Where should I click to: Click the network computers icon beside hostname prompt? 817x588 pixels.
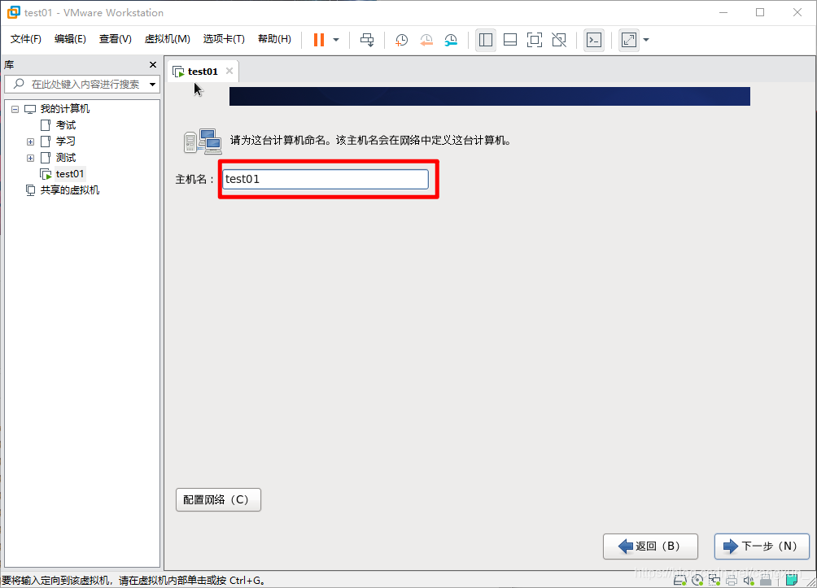[203, 142]
